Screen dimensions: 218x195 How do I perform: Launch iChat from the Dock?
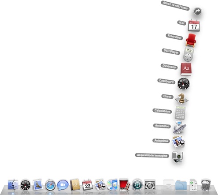63,185
